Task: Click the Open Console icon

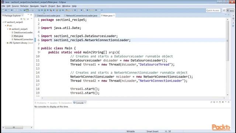Action: point(220,102)
